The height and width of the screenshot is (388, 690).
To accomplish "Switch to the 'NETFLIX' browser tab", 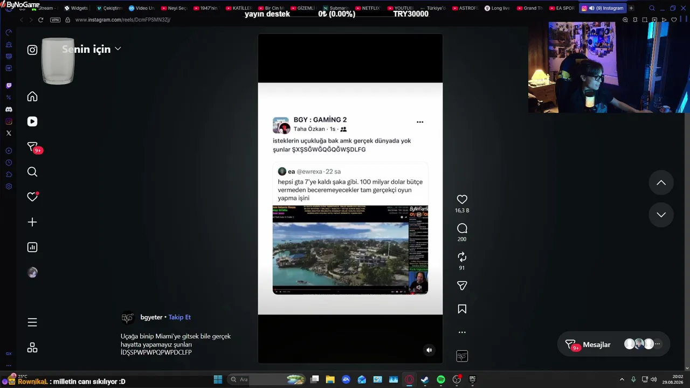I will 368,8.
